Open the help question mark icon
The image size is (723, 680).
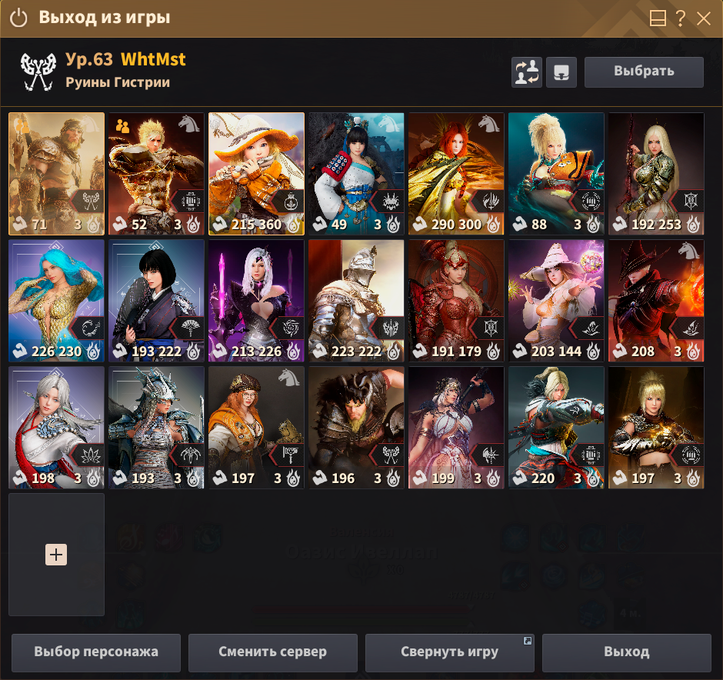(x=680, y=18)
